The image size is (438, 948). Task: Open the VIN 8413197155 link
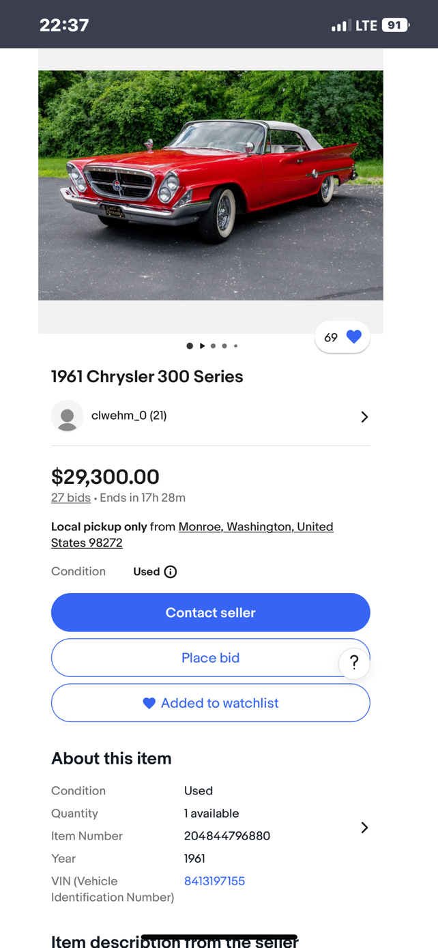pyautogui.click(x=214, y=881)
